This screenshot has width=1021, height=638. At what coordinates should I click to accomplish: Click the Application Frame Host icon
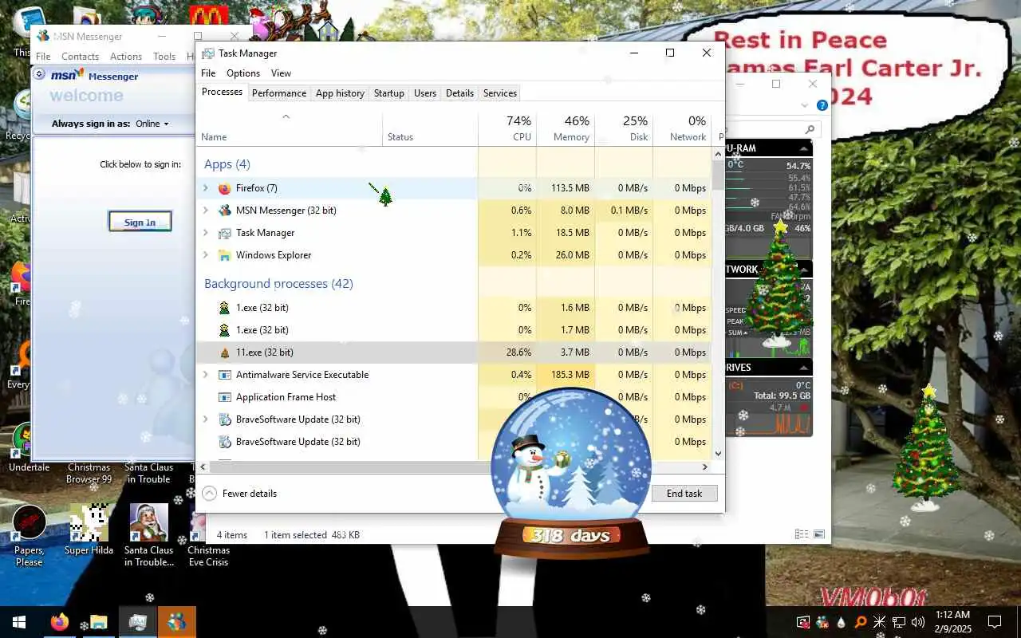pyautogui.click(x=224, y=397)
